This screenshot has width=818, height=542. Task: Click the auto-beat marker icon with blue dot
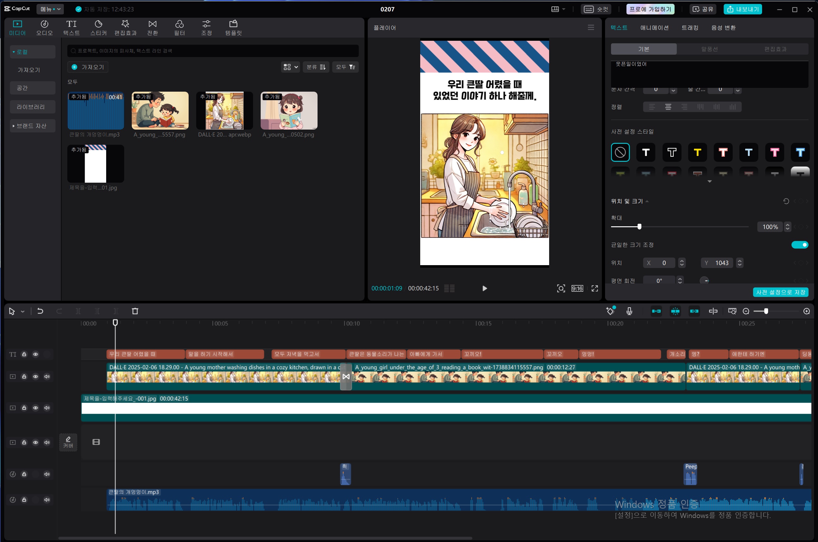[611, 311]
